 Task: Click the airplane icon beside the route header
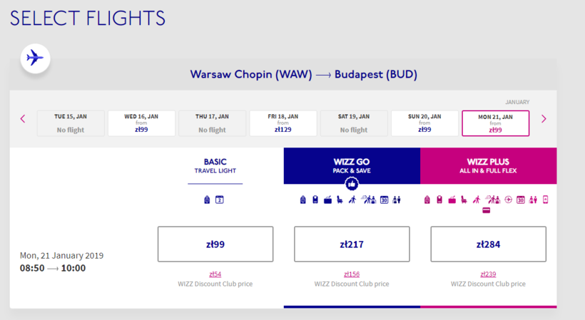coord(35,58)
